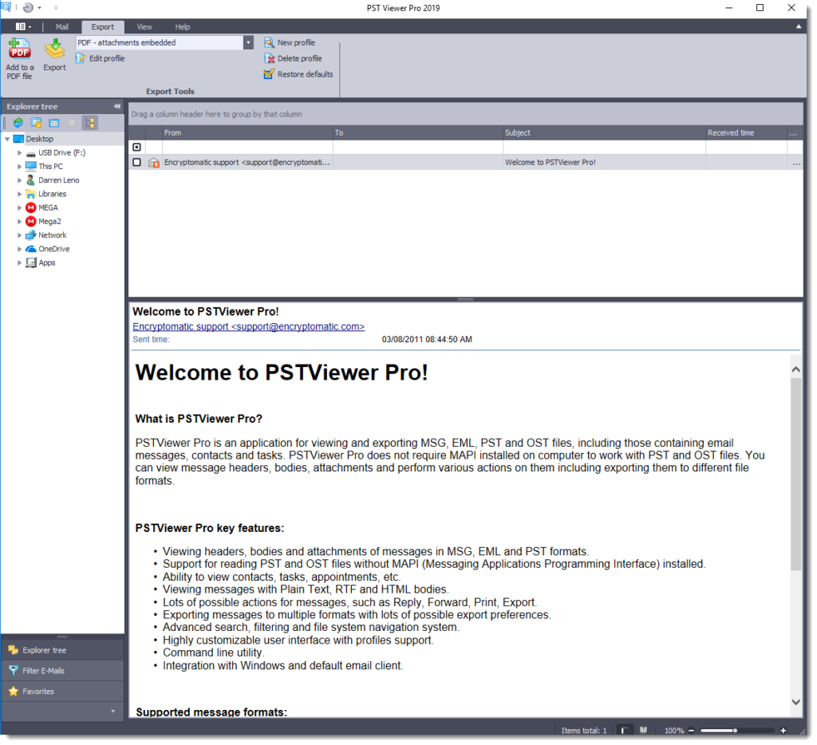The image size is (817, 745).
Task: Open the View ribbon tab
Action: pyautogui.click(x=144, y=27)
